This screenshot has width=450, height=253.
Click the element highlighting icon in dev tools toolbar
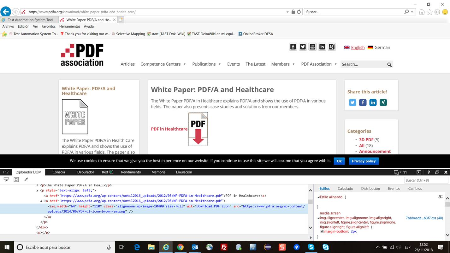[16, 179]
